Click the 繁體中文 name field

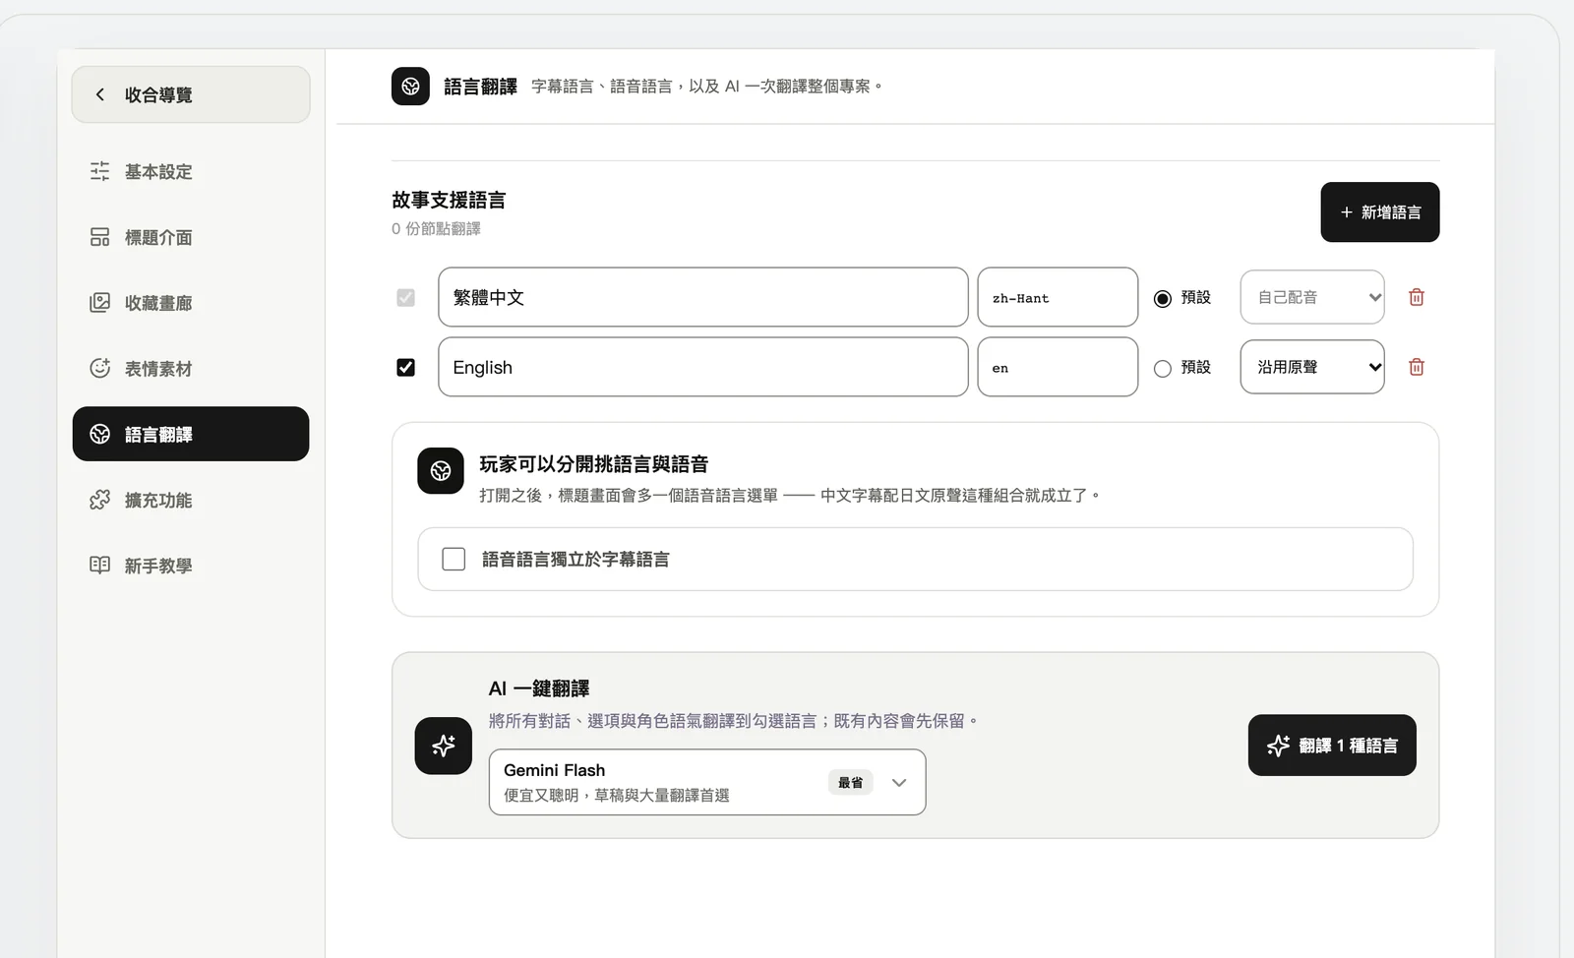[x=703, y=297]
